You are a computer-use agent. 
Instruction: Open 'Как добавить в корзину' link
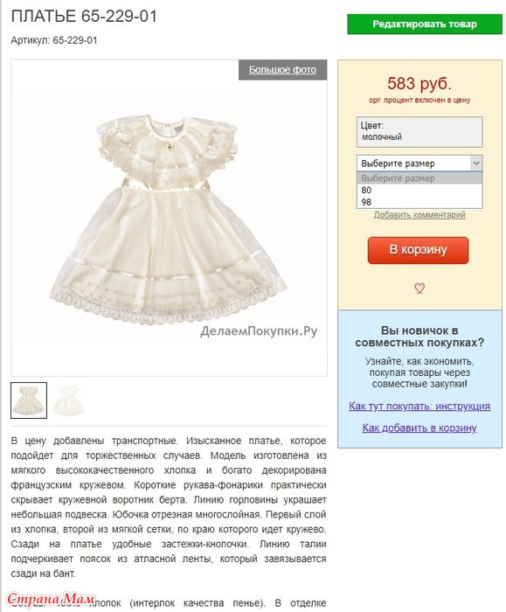[419, 428]
